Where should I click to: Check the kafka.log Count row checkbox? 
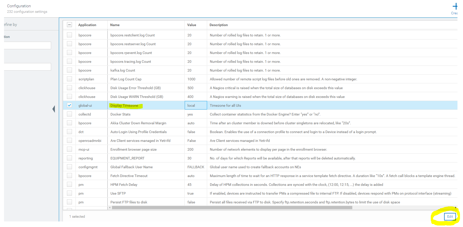pos(69,70)
